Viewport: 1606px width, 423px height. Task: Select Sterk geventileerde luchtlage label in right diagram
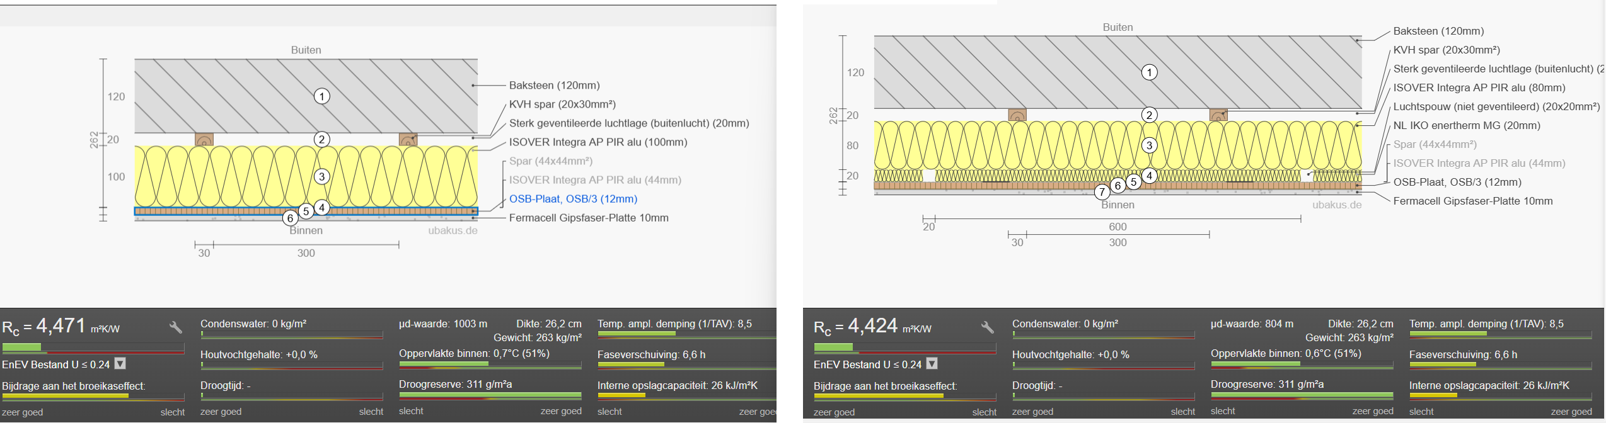[x=1499, y=69]
